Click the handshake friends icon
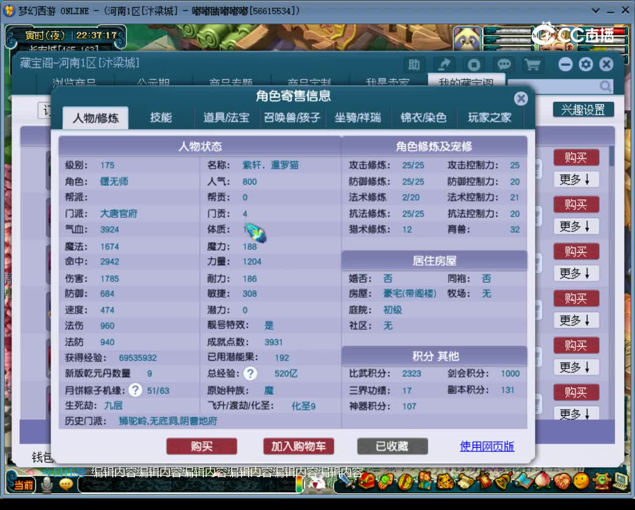This screenshot has width=635, height=510. [x=562, y=480]
